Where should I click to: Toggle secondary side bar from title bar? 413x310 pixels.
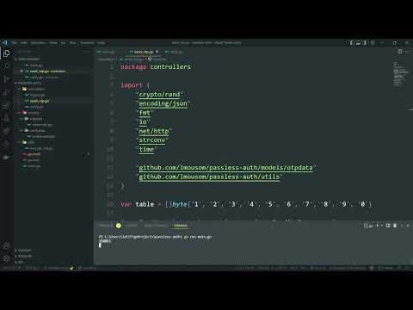tap(365, 43)
